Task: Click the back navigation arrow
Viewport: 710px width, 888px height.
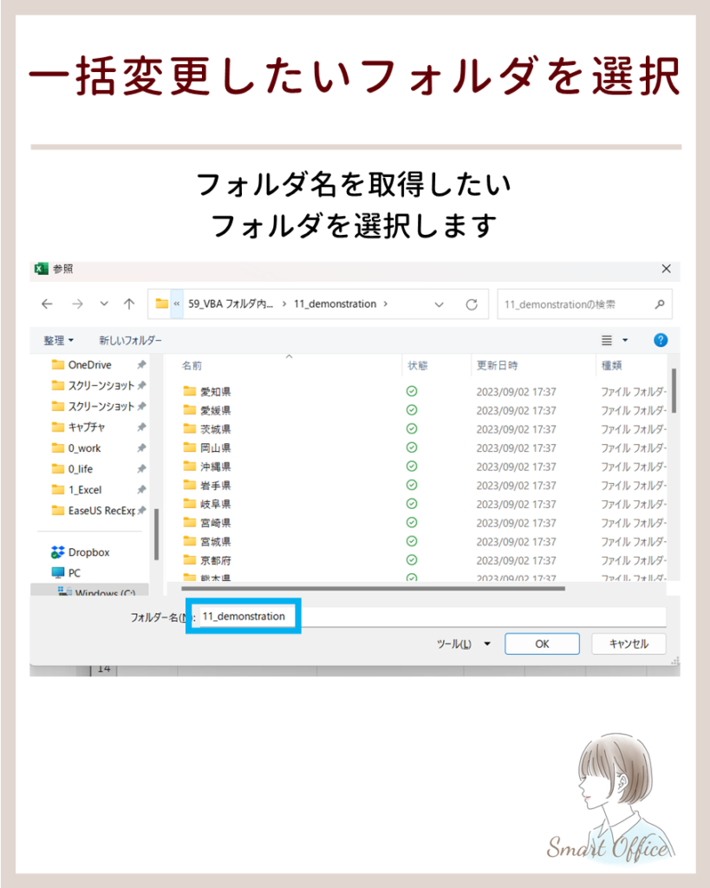Action: pos(48,304)
